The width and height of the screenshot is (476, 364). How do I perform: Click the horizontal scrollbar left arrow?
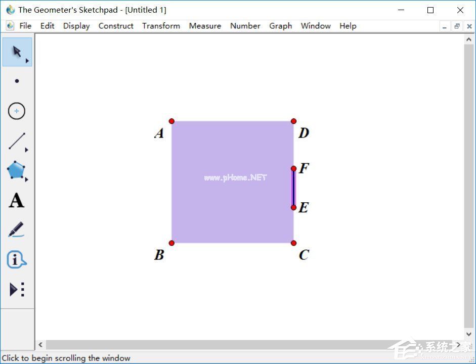pos(40,345)
